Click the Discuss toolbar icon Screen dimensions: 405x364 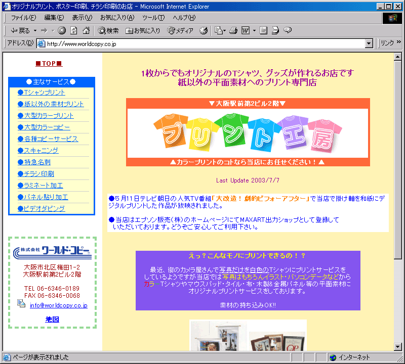coord(275,30)
